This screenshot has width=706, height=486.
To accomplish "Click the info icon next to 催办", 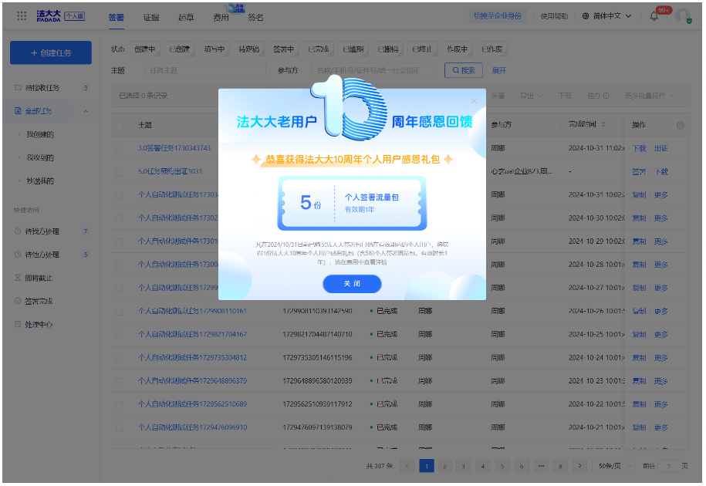I will pos(606,96).
